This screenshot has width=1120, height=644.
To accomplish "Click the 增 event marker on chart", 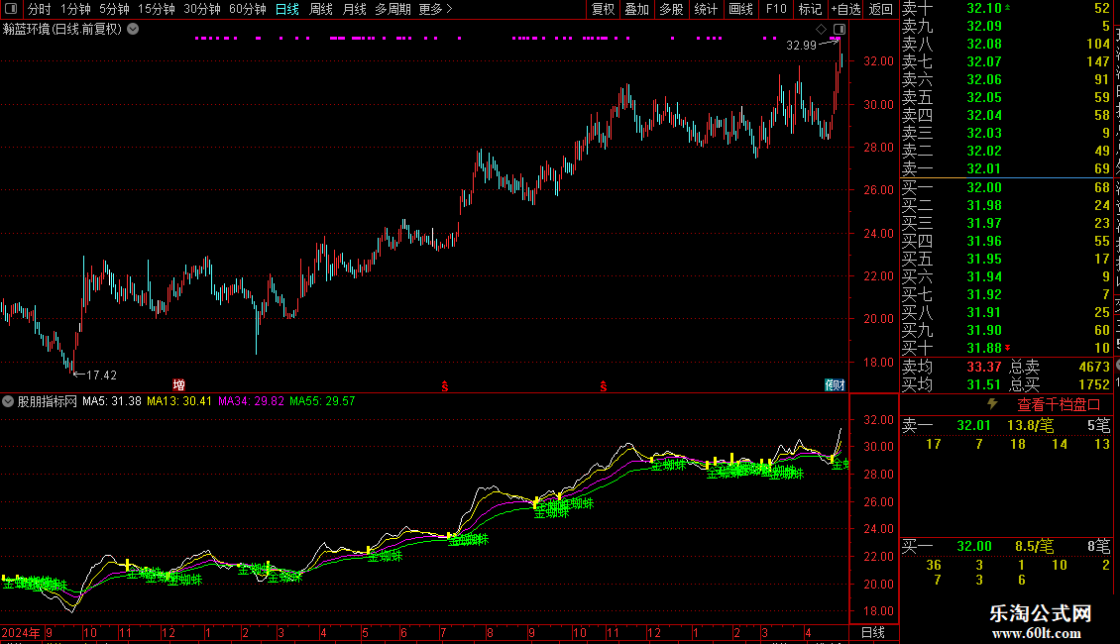I will pyautogui.click(x=178, y=384).
